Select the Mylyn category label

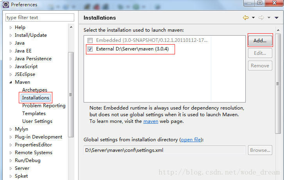tap(21, 129)
